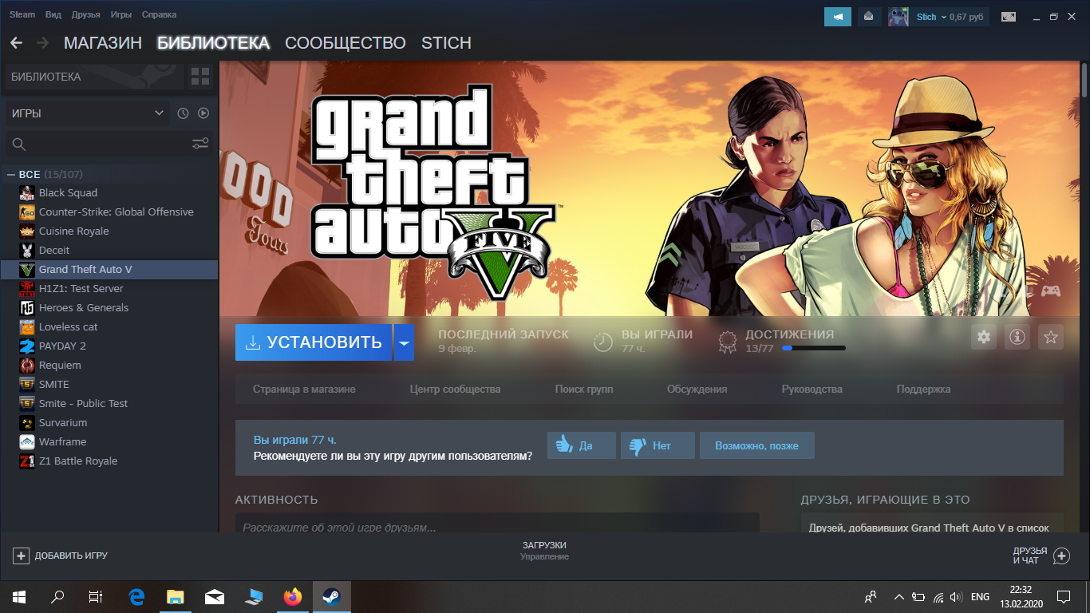The image size is (1090, 613).
Task: Open the collections grid view icon
Action: click(199, 77)
